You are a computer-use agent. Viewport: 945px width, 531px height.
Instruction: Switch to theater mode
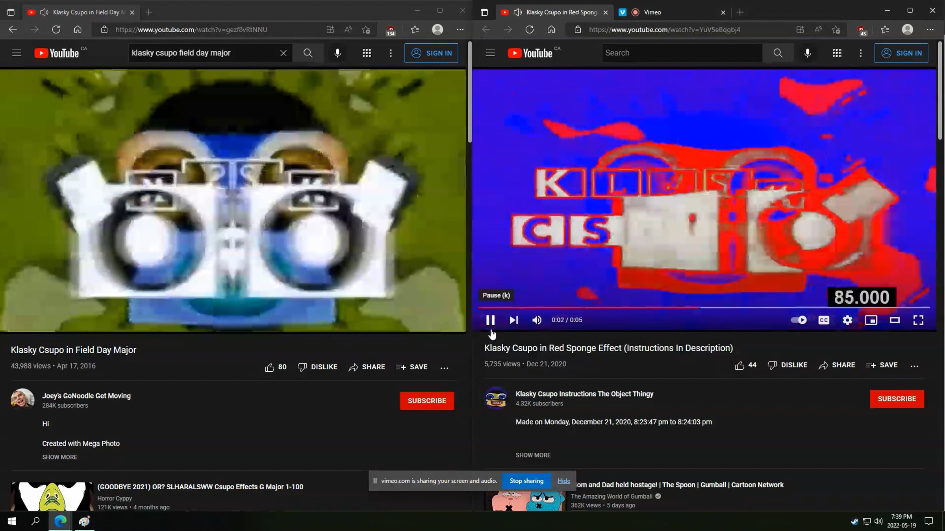(895, 320)
